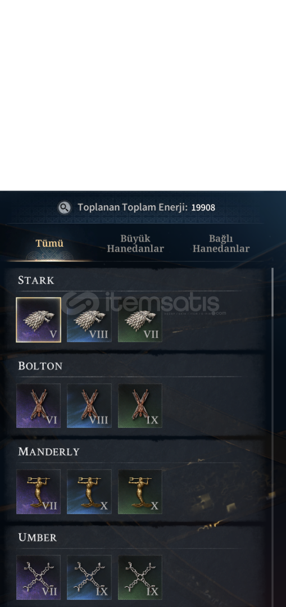Click the Manderly section header
Viewport: 286px width, 607px height.
(48, 452)
